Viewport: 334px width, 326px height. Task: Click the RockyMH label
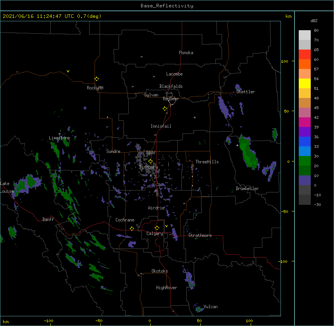[x=95, y=88]
